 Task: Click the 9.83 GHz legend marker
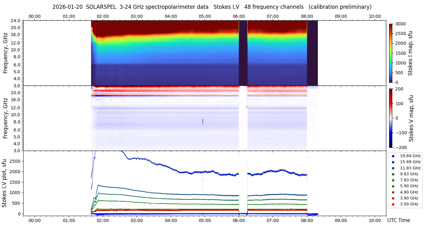pos(393,174)
